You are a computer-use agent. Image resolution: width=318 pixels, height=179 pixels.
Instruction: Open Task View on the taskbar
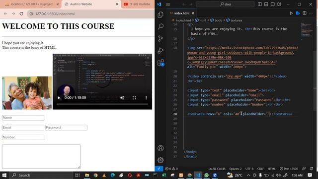[78, 175]
